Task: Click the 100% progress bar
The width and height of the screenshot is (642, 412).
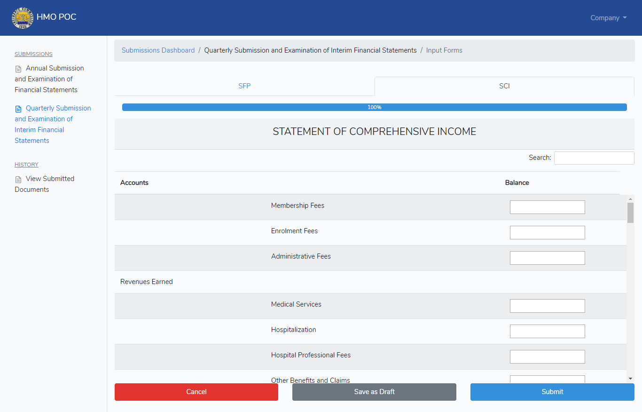Action: click(x=375, y=107)
